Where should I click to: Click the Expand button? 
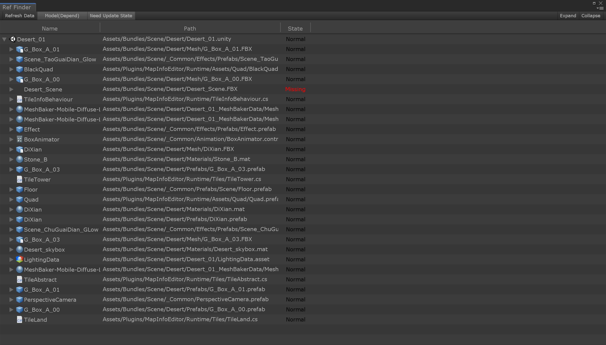point(568,16)
